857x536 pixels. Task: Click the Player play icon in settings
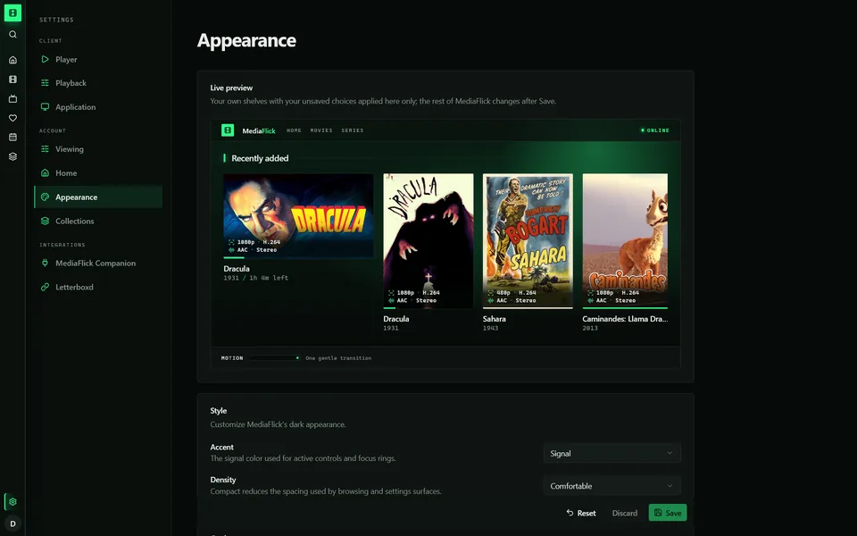coord(45,59)
